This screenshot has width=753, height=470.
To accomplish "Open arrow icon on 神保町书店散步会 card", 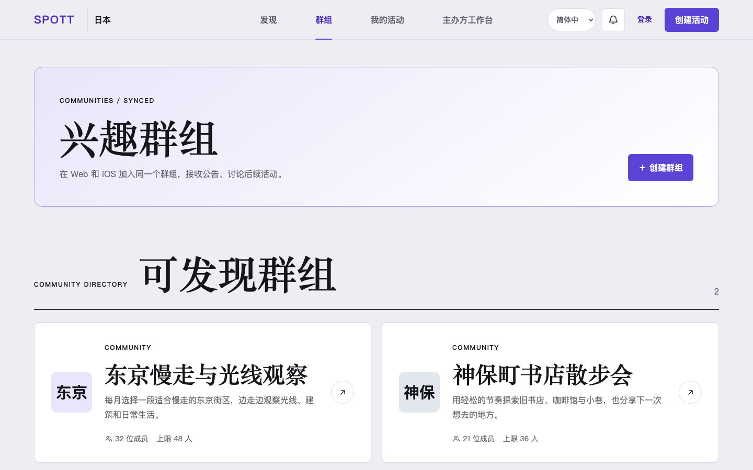I will pos(690,392).
